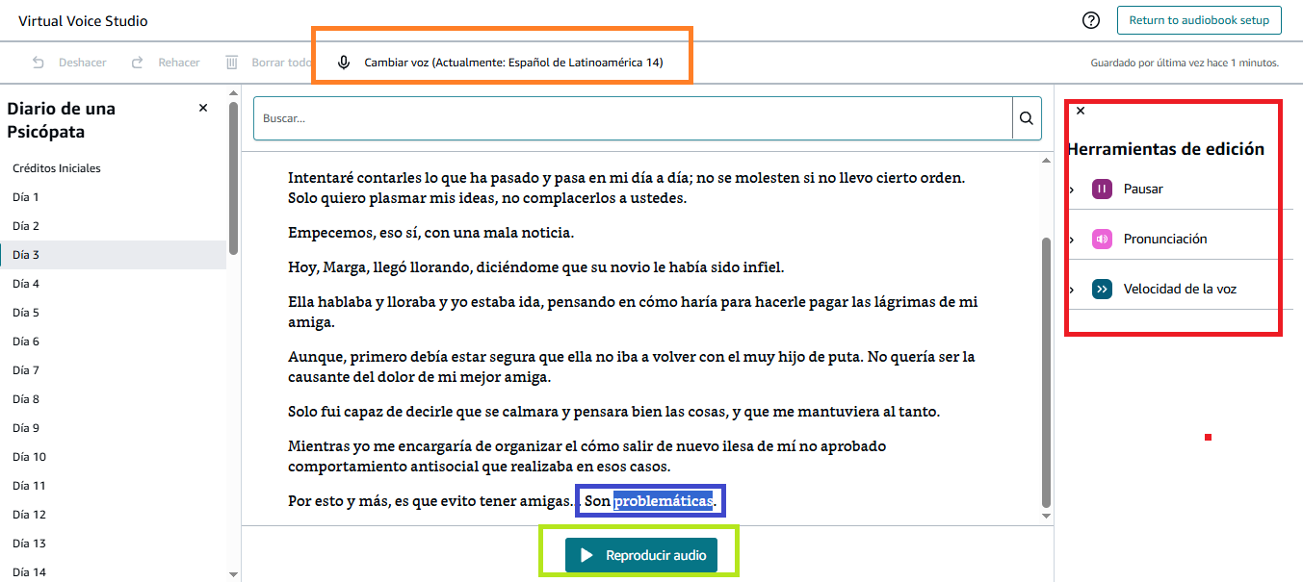
Task: Open the Día 11 chapter
Action: (29, 486)
